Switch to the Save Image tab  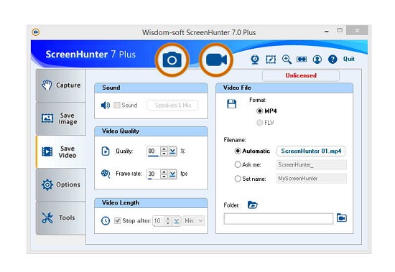pos(61,118)
